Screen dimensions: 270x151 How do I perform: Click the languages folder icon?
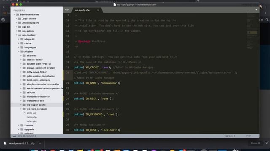[x=22, y=47]
